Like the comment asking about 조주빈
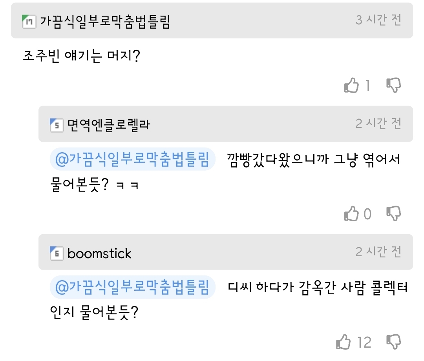The width and height of the screenshot is (424, 361). pos(351,85)
